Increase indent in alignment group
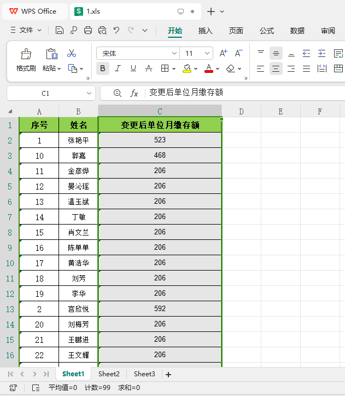The height and width of the screenshot is (396, 345). coord(321,54)
